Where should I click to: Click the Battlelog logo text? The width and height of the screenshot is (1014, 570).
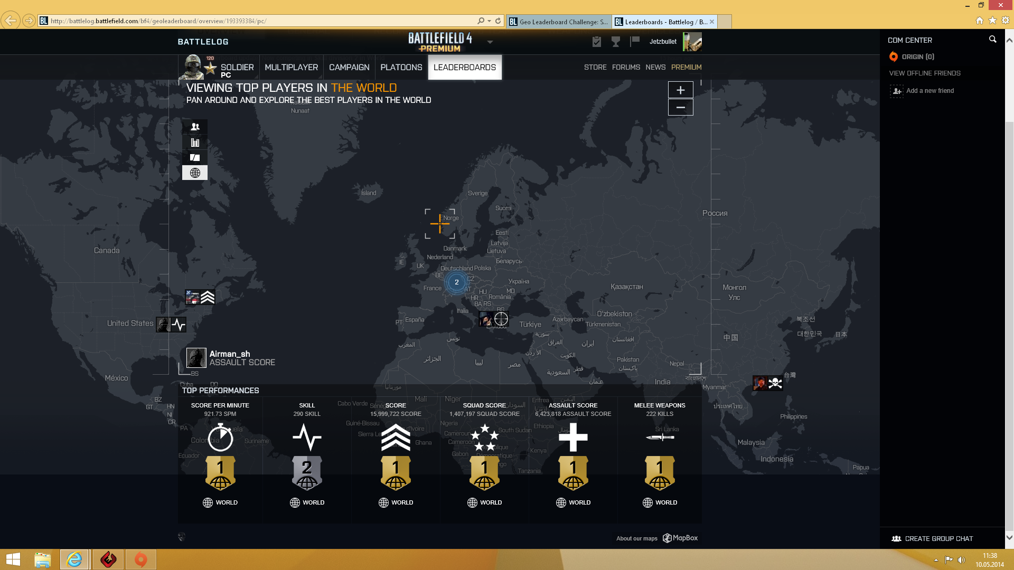203,42
